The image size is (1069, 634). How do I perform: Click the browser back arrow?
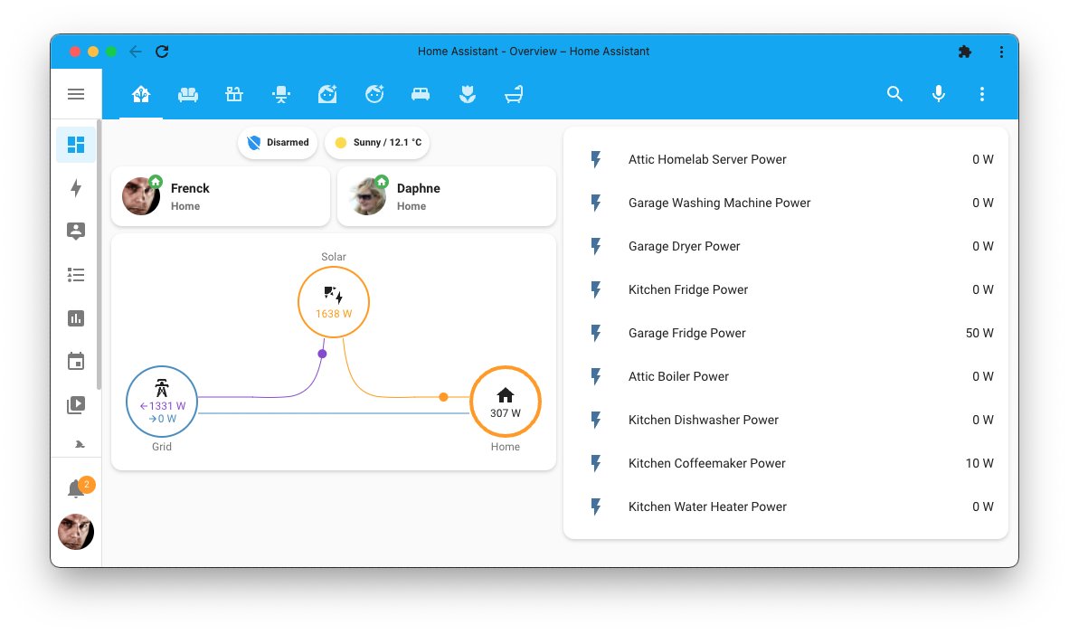pyautogui.click(x=136, y=52)
